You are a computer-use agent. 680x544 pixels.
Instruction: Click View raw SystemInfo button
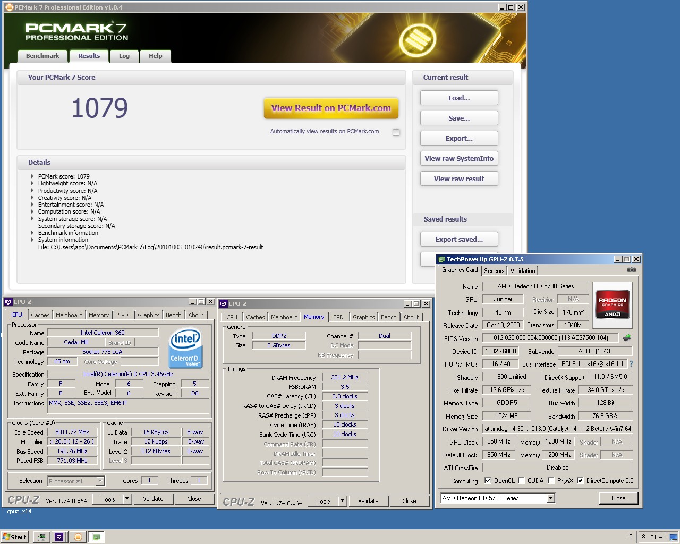[459, 158]
